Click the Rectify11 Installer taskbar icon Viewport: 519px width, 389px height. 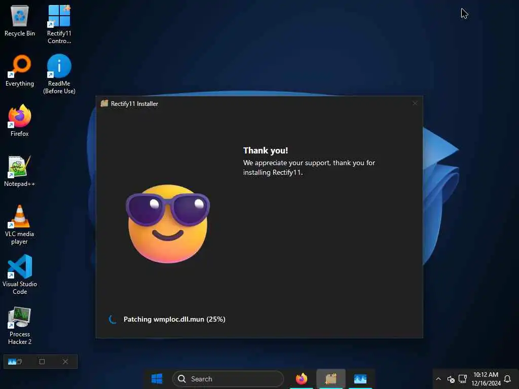(330, 379)
